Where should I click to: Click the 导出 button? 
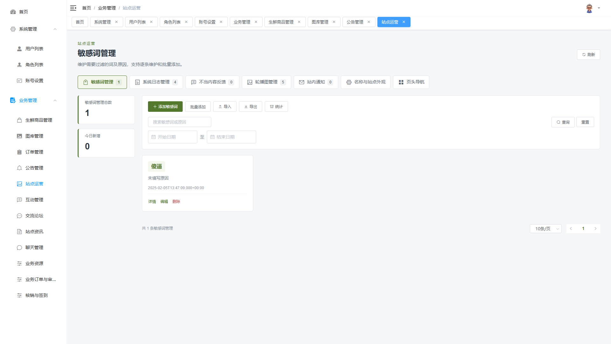[250, 107]
